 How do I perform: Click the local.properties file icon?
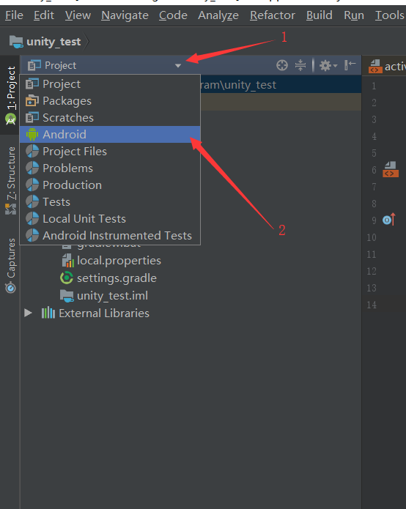coord(68,261)
